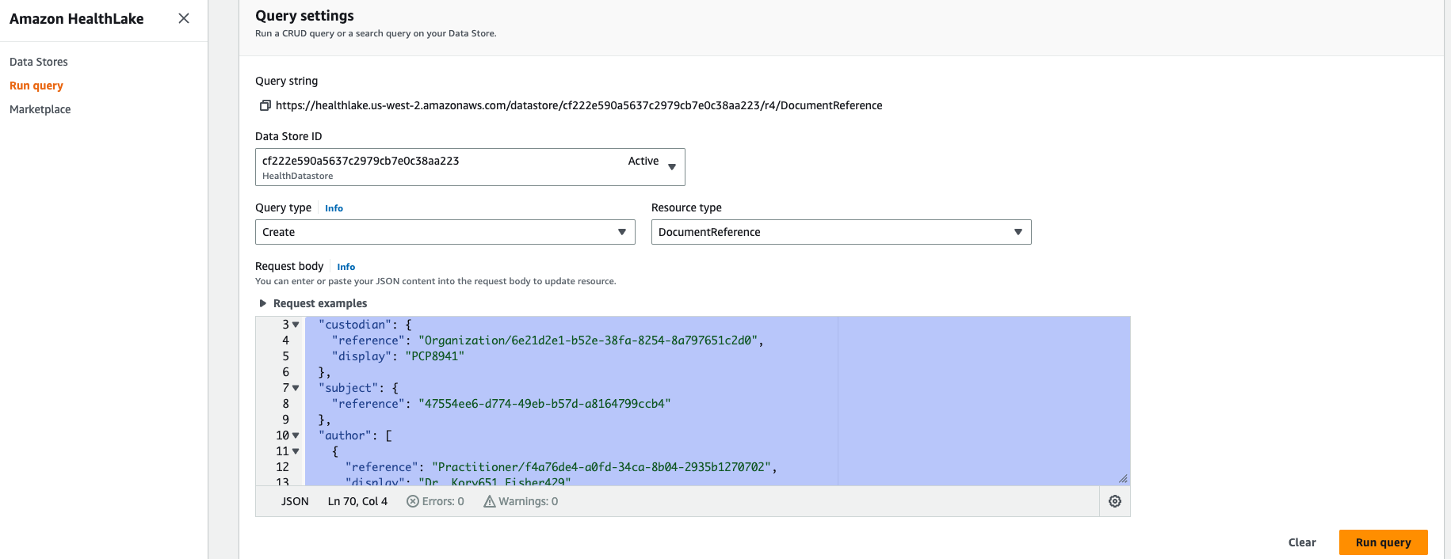Select Run query in sidebar
This screenshot has height=559, width=1451.
pyautogui.click(x=36, y=86)
